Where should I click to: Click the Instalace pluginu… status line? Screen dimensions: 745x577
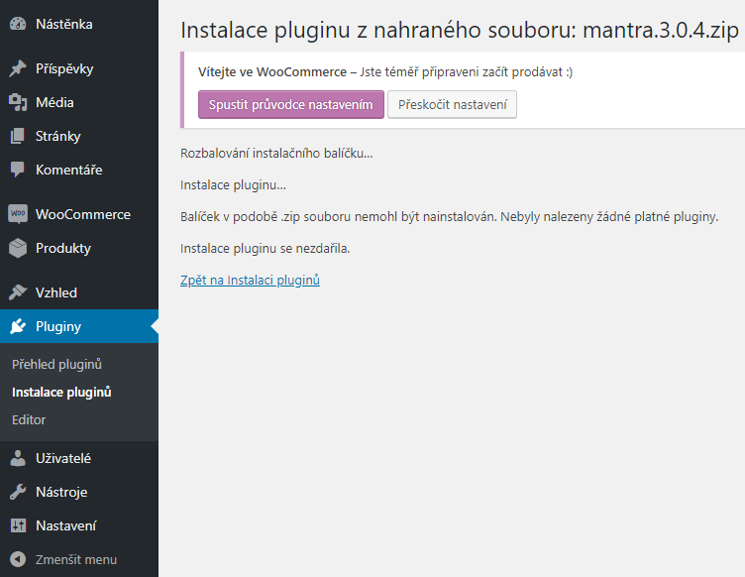click(x=233, y=184)
